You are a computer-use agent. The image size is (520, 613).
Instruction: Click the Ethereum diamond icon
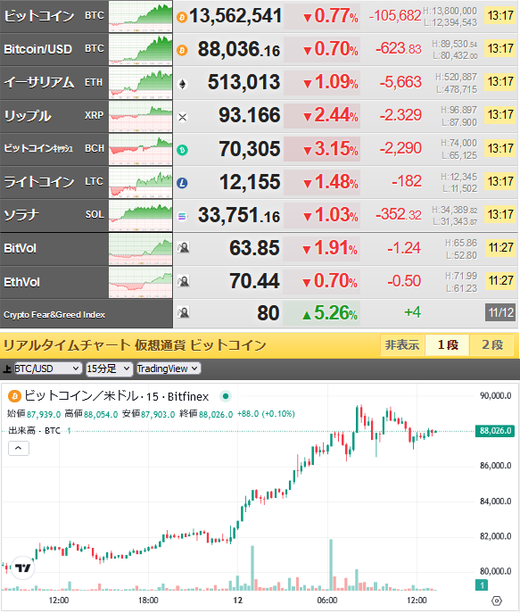coord(182,84)
